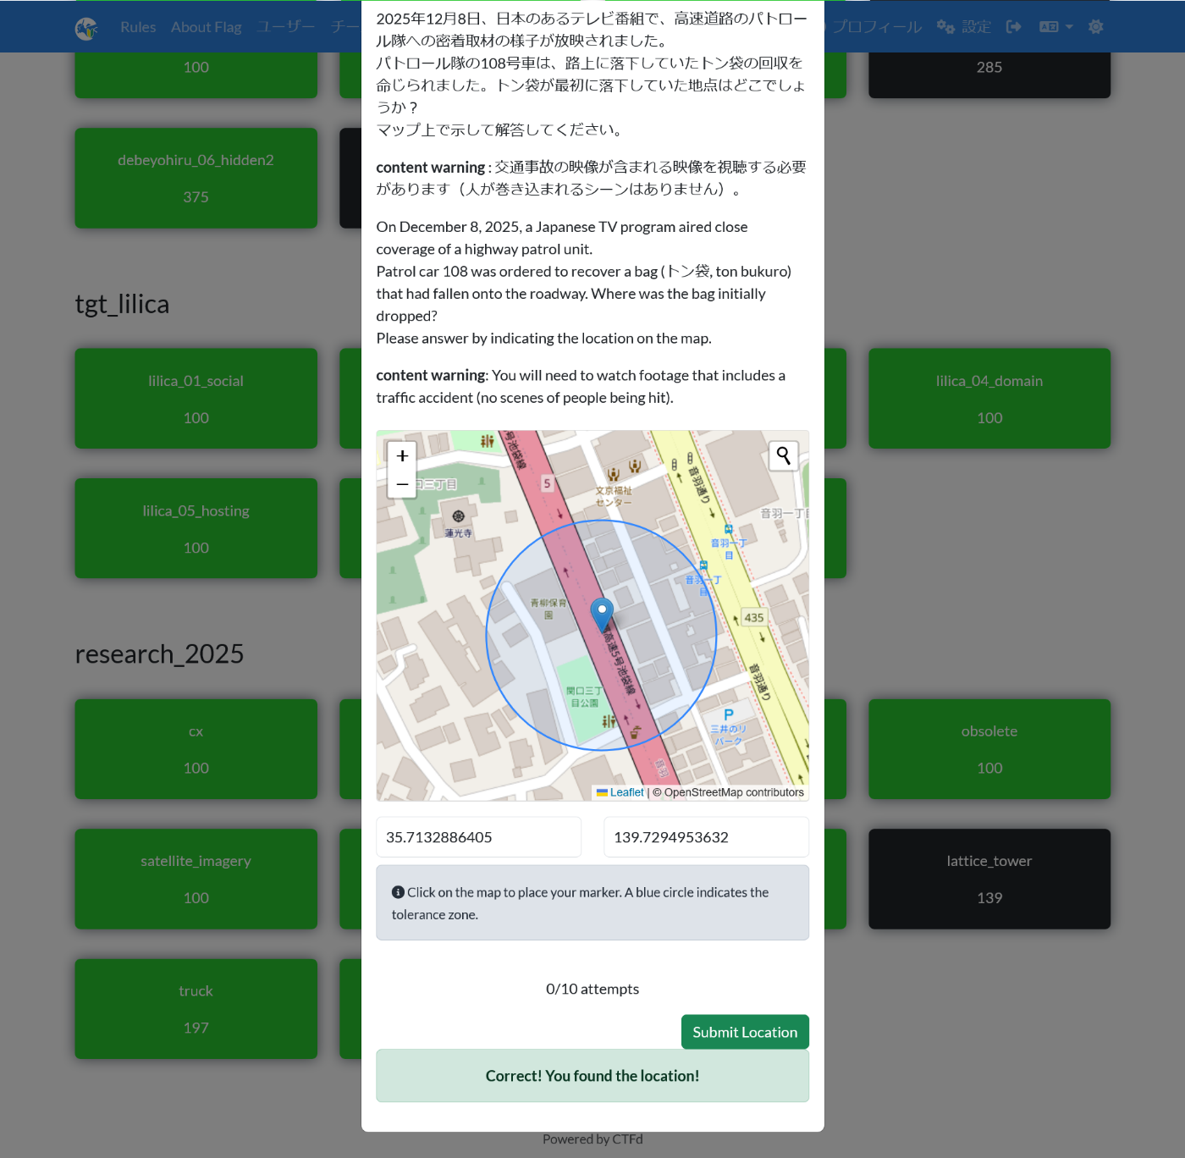Click the map search magnifier icon
The width and height of the screenshot is (1185, 1158).
784,456
